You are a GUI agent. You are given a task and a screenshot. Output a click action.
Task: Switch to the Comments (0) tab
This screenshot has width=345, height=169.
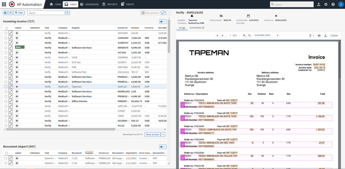[x=197, y=28]
